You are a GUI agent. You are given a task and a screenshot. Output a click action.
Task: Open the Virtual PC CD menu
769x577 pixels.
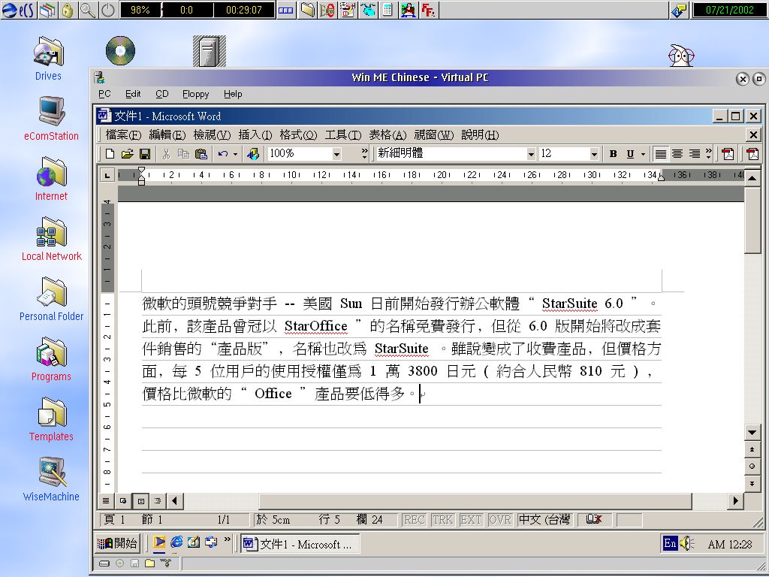162,94
